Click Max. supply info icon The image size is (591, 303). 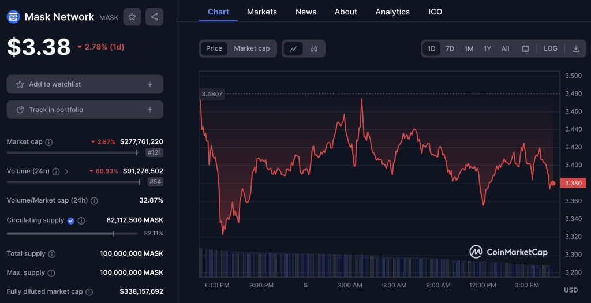[x=51, y=273]
